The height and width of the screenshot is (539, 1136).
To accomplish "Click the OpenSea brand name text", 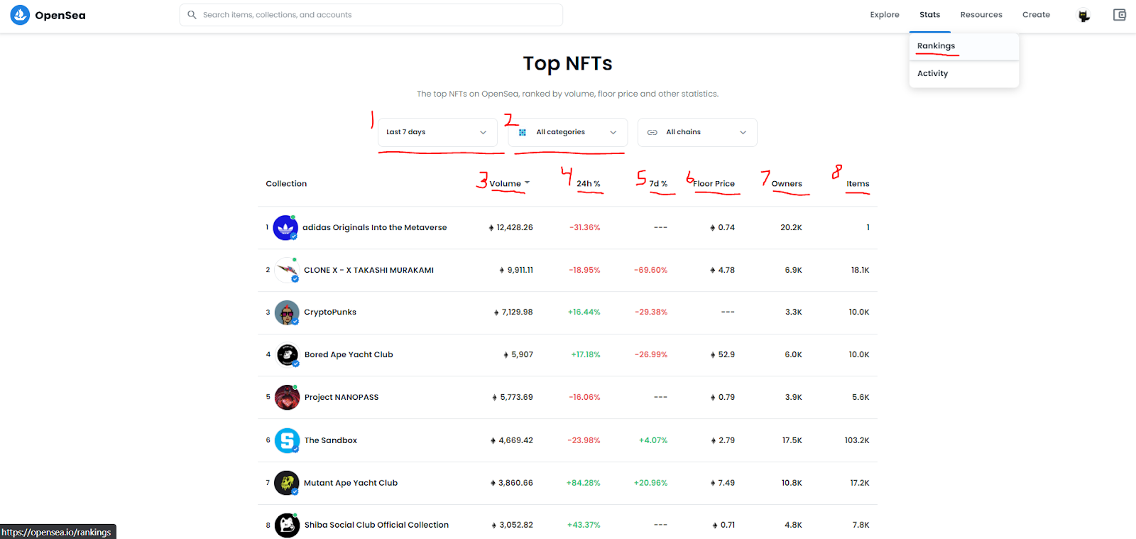I will (x=60, y=16).
